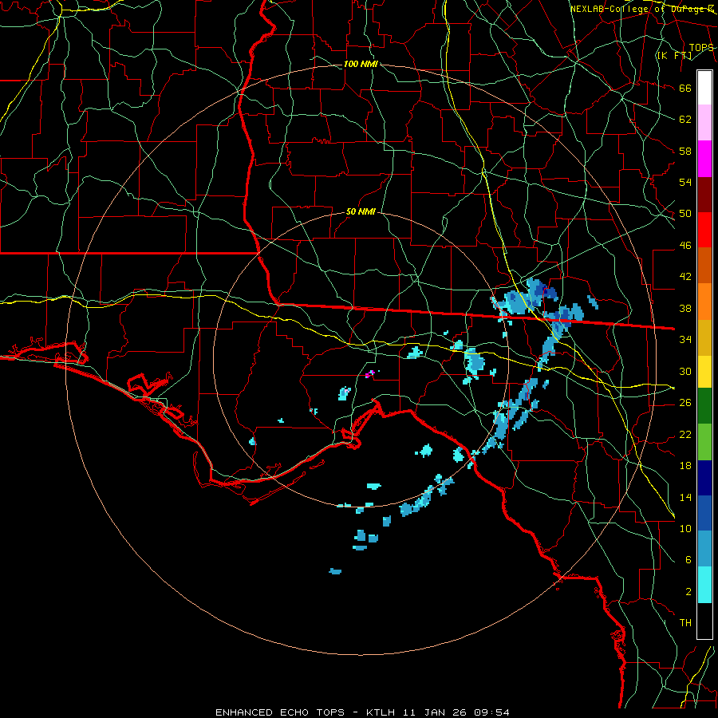This screenshot has height=718, width=718.
Task: Click the 100 NMI range ring label
Action: click(361, 64)
